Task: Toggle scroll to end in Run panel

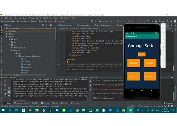Action: tap(9, 92)
